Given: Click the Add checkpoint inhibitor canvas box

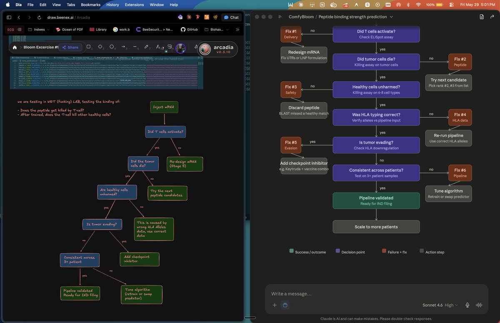Looking at the screenshot, I should pyautogui.click(x=140, y=259).
